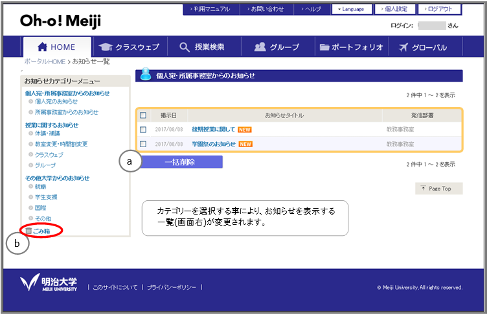Screen dimensions: 489x315
Task: Select the 教室変更・時間割変更 category
Action: click(x=61, y=144)
